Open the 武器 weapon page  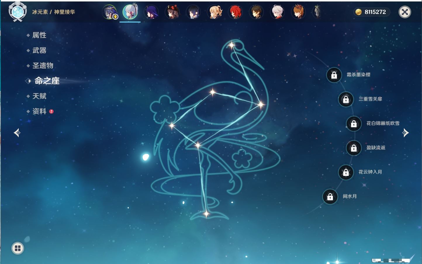39,50
